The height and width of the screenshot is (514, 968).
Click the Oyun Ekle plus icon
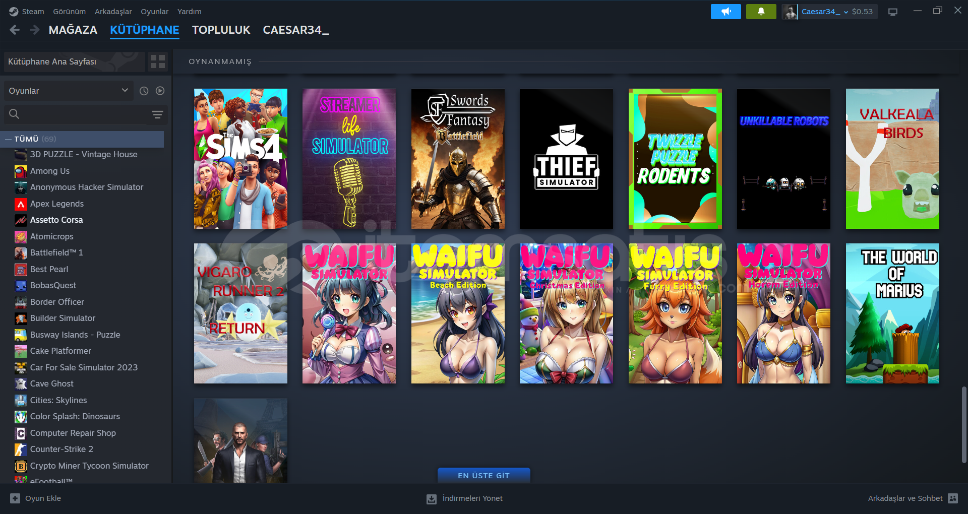pyautogui.click(x=15, y=498)
